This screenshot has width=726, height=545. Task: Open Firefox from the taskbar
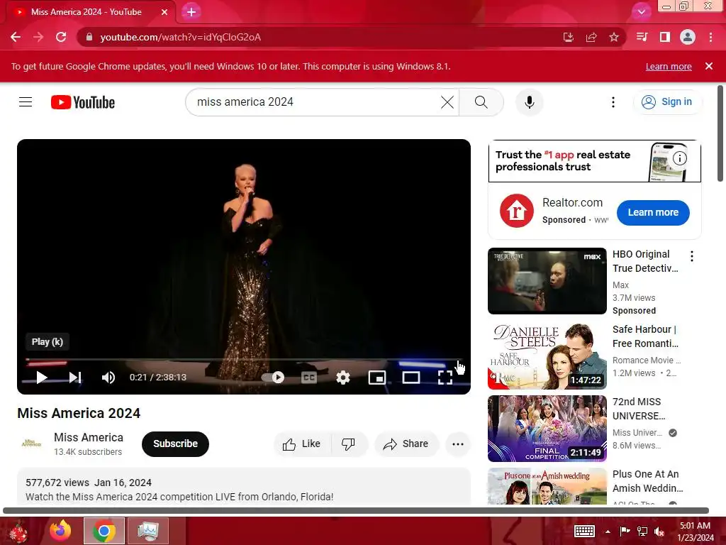point(61,531)
